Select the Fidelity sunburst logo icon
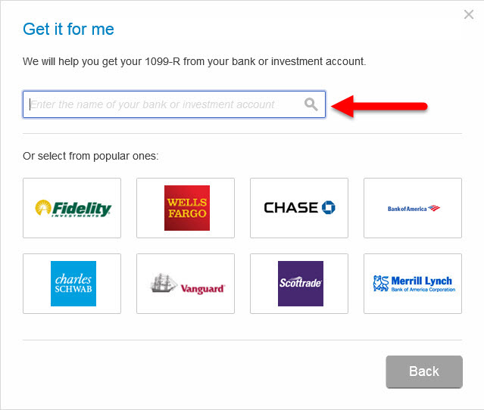This screenshot has height=410, width=484. 43,207
